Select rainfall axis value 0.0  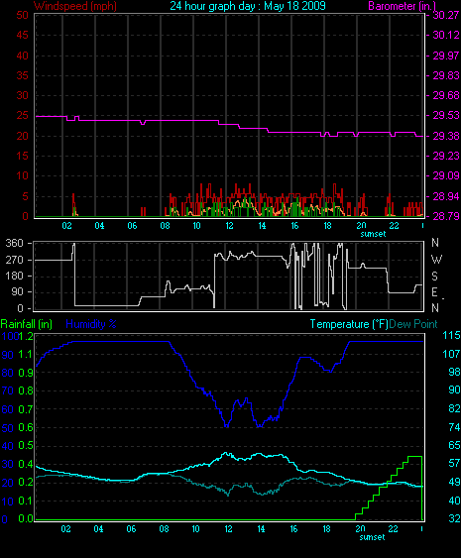coord(25,519)
